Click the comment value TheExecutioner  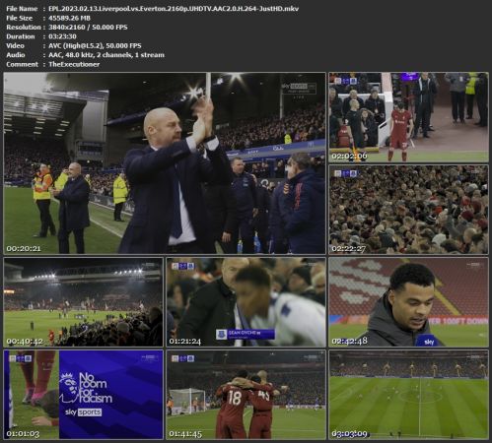pyautogui.click(x=74, y=64)
